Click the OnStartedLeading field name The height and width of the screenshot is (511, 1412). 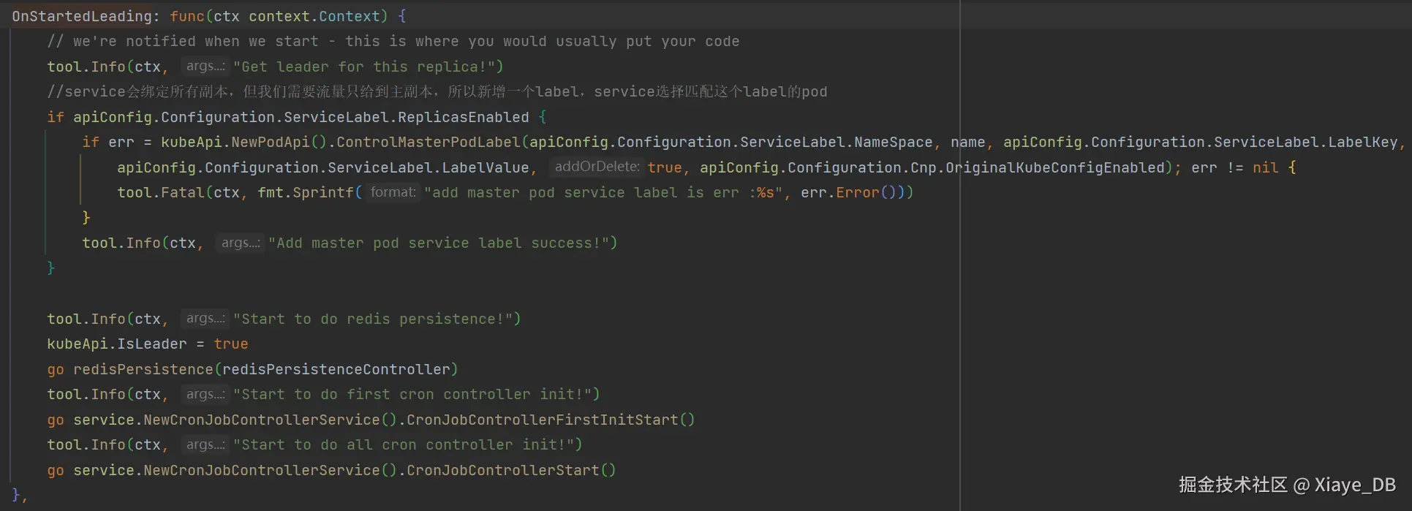click(82, 16)
